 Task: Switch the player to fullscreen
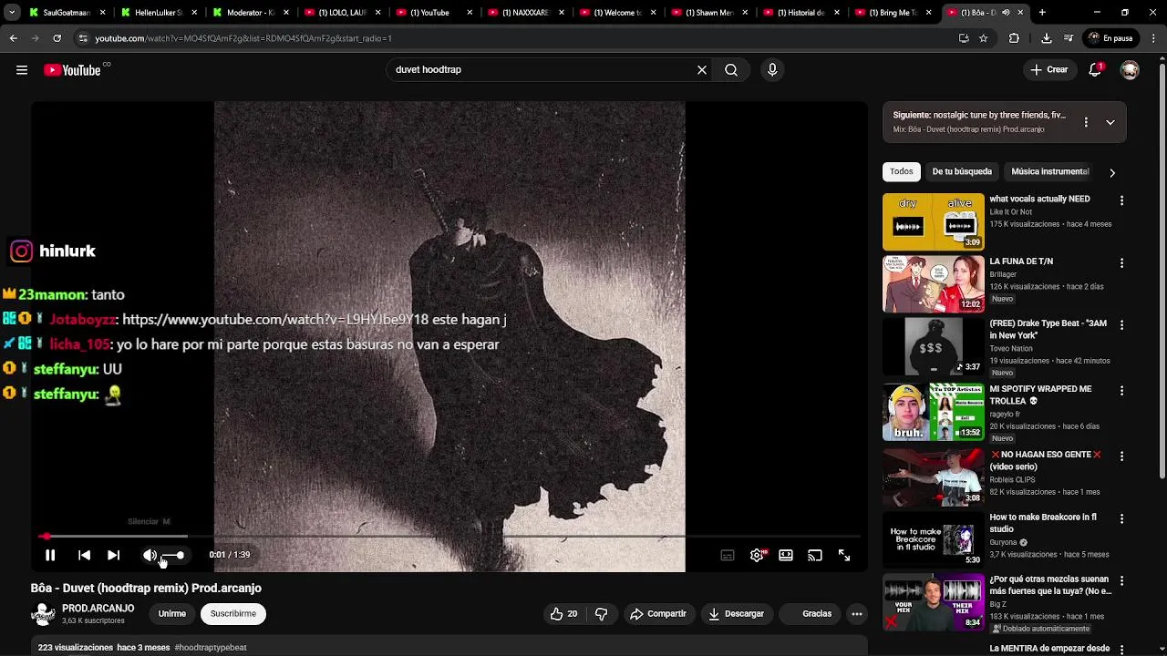click(844, 555)
